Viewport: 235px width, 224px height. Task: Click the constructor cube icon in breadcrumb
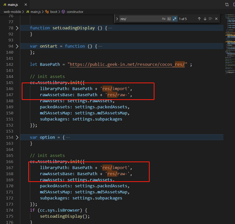(x=63, y=12)
